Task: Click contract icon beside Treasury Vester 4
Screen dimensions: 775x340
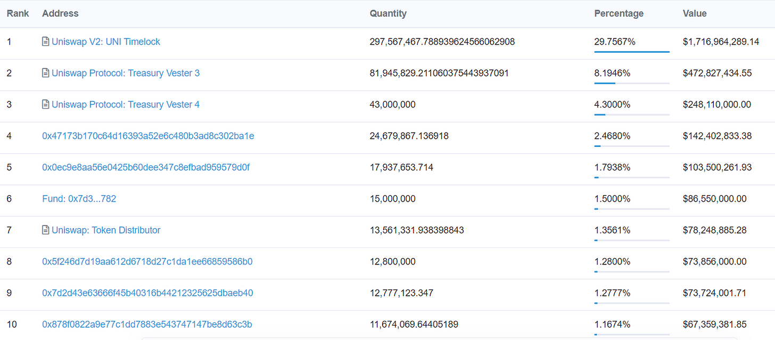Action: tap(46, 104)
